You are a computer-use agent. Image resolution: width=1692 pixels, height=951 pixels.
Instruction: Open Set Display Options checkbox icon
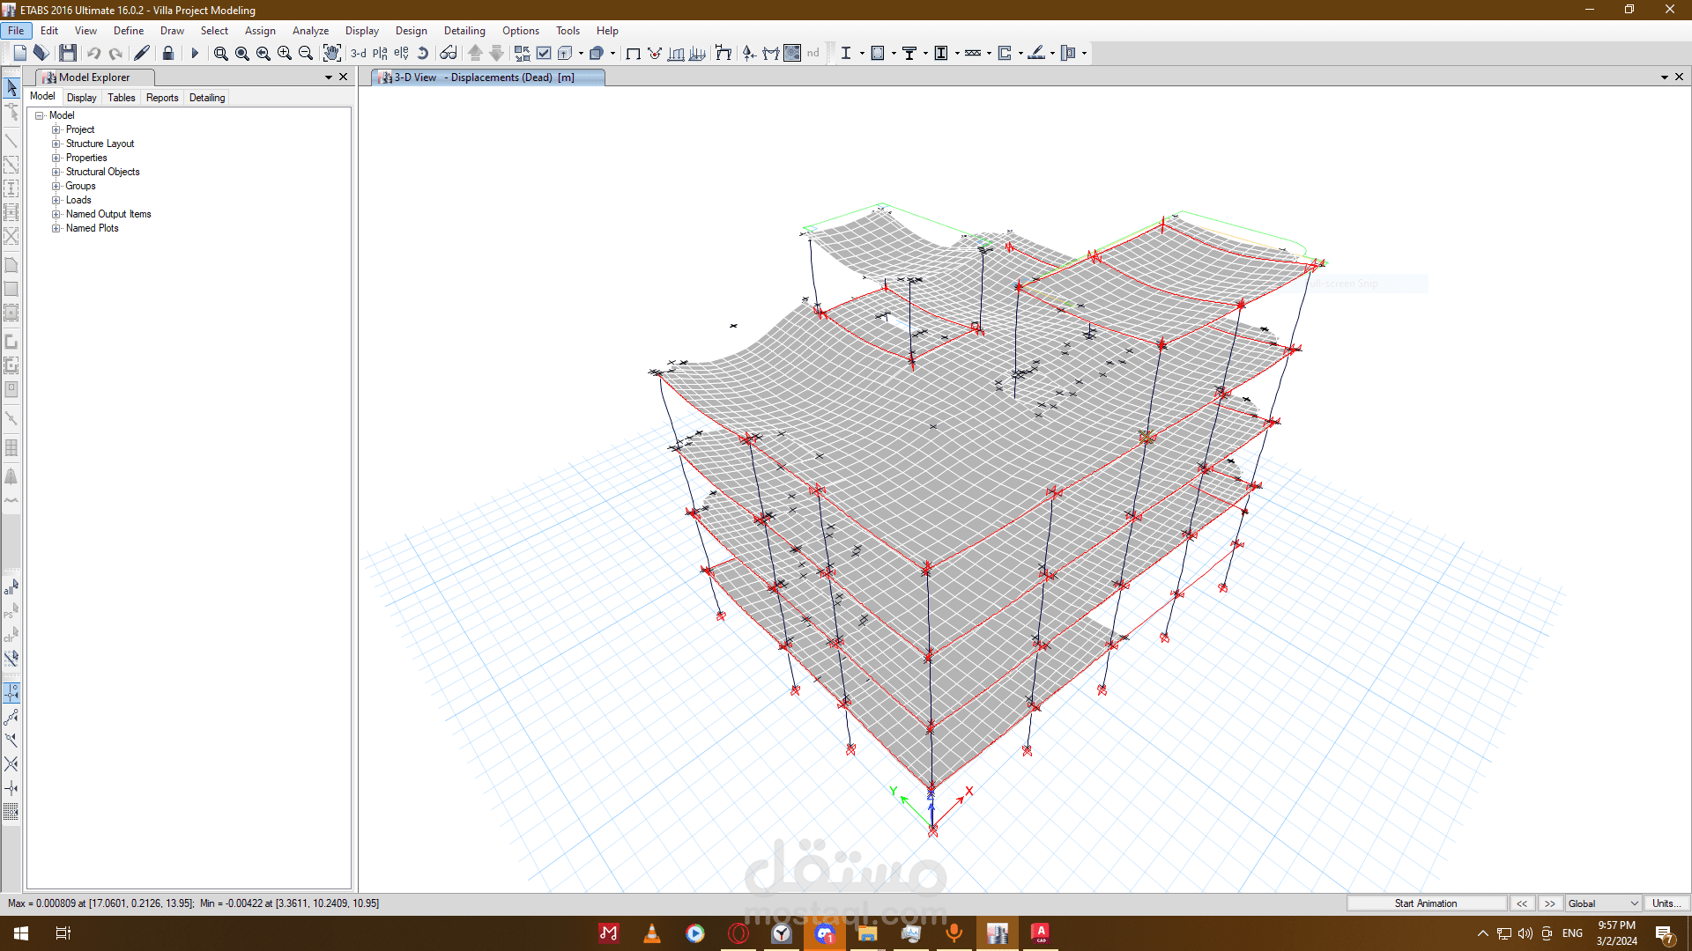tap(544, 53)
